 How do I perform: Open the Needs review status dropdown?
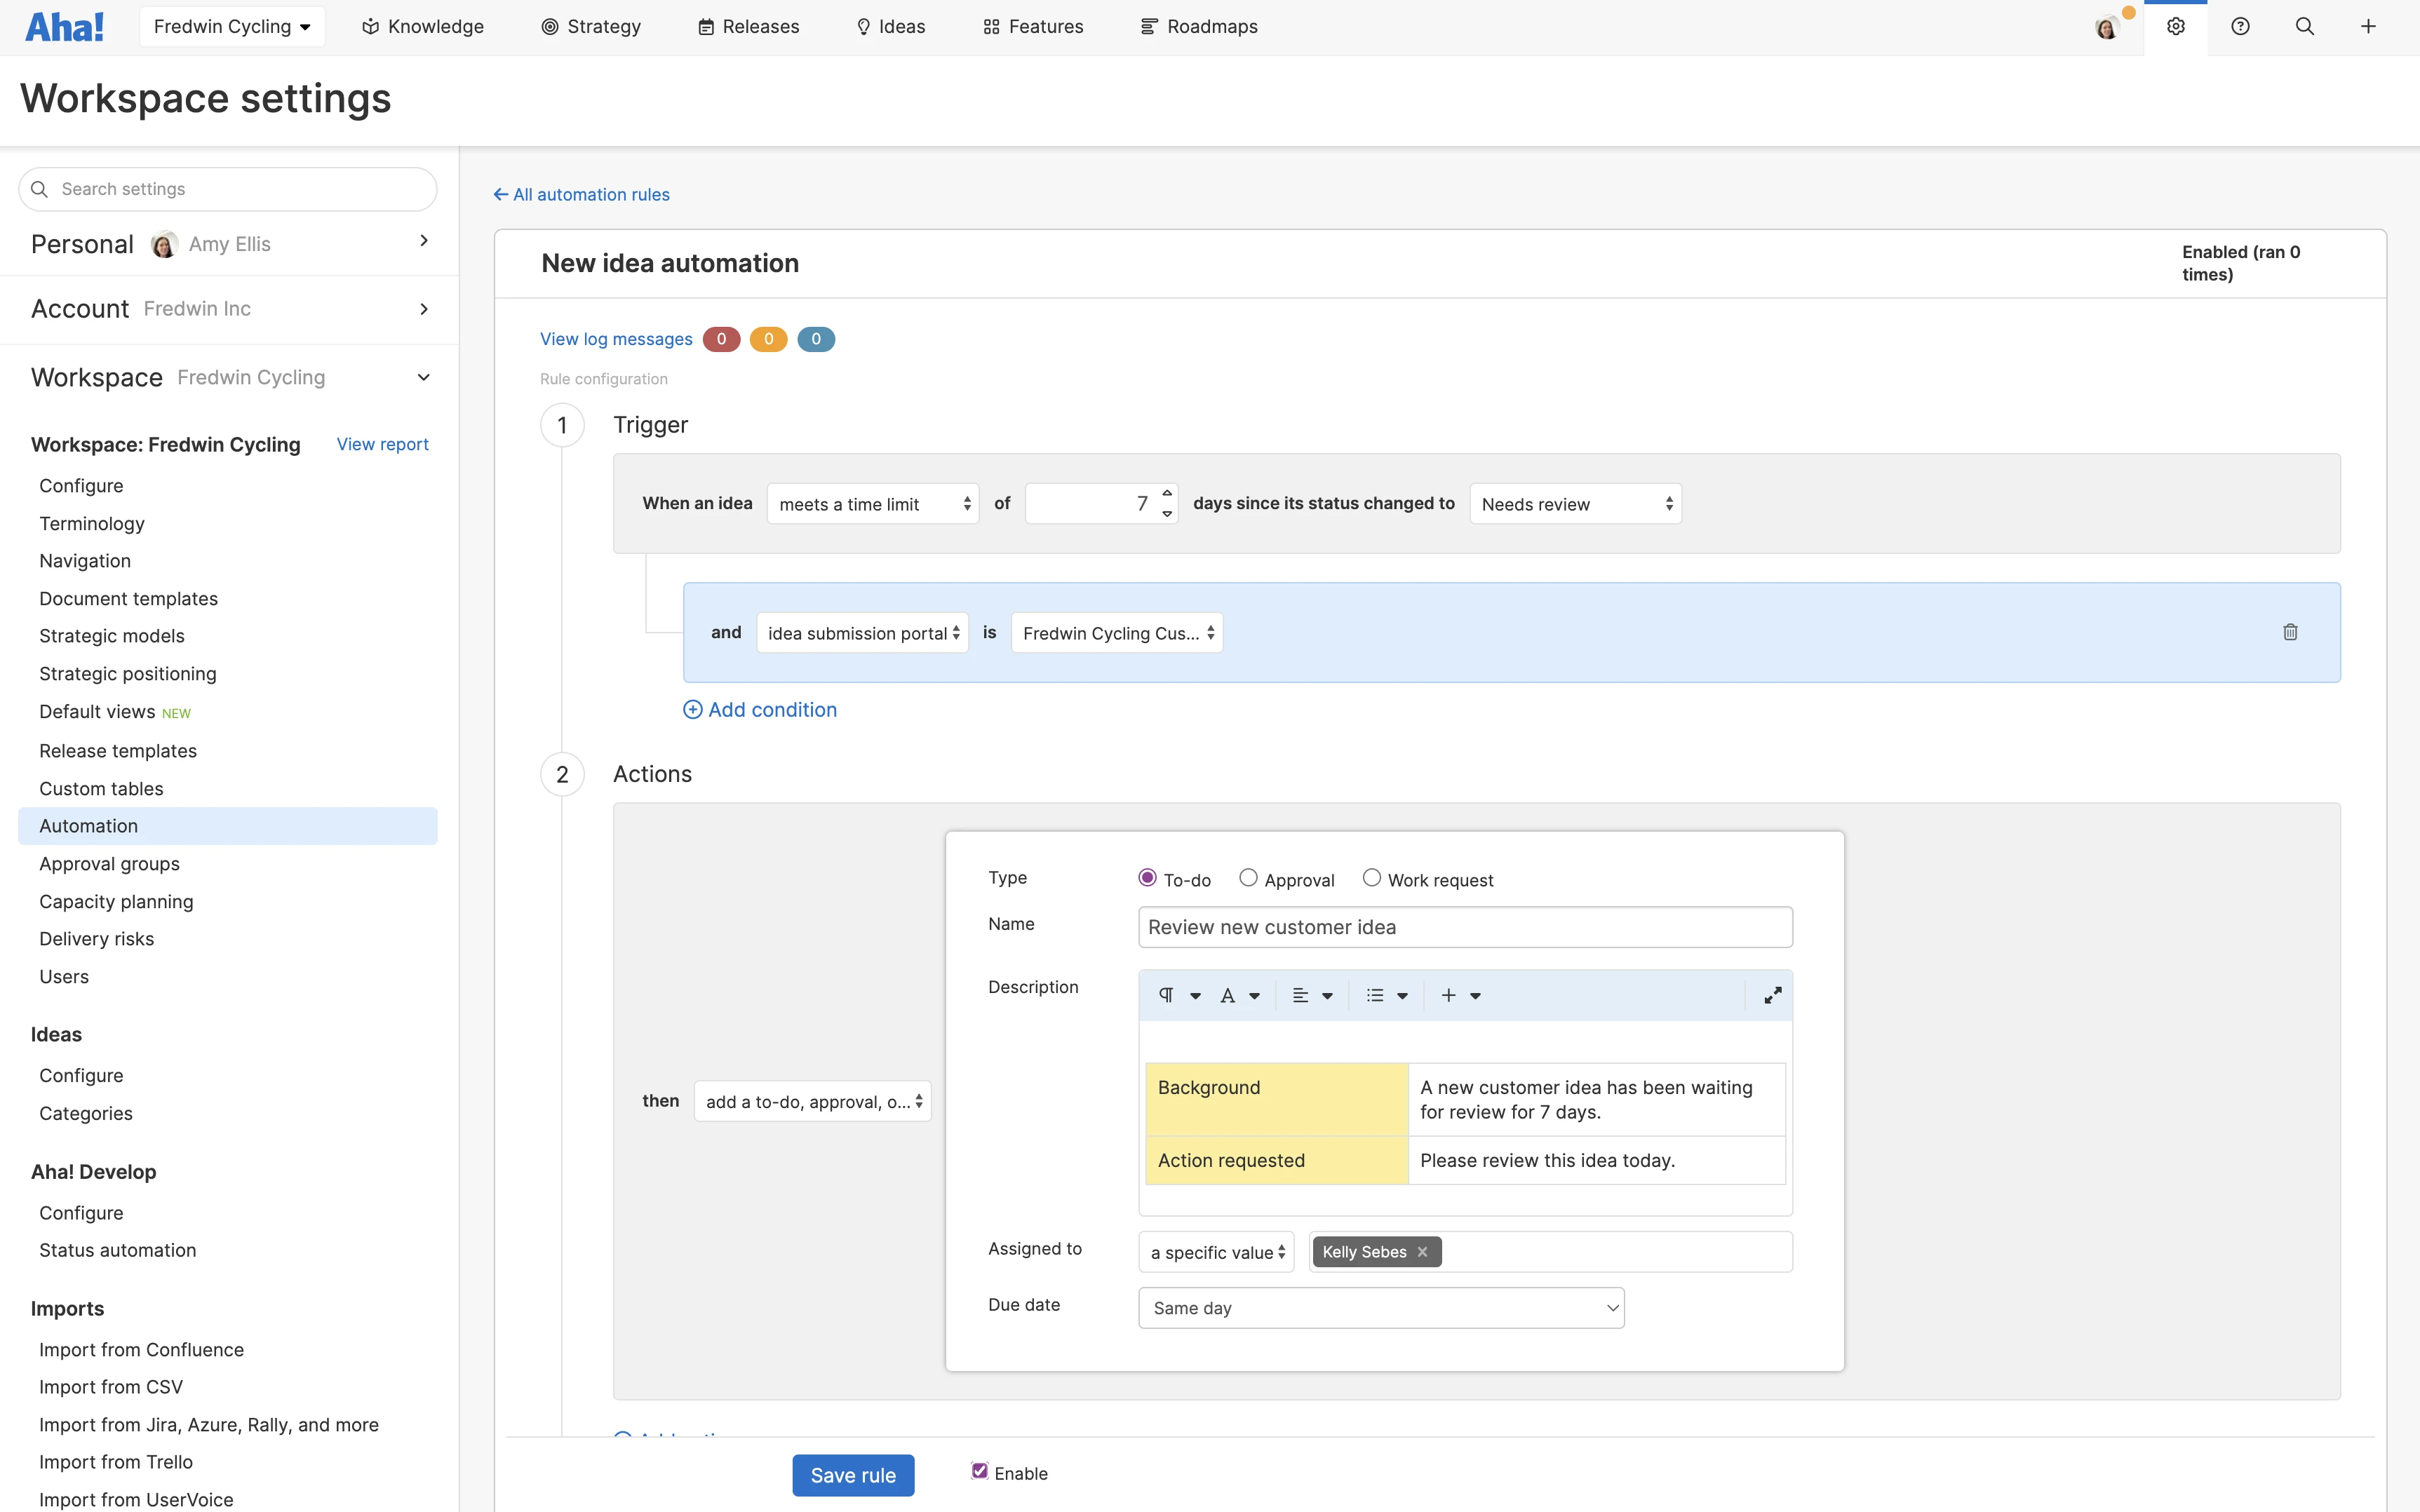tap(1575, 504)
